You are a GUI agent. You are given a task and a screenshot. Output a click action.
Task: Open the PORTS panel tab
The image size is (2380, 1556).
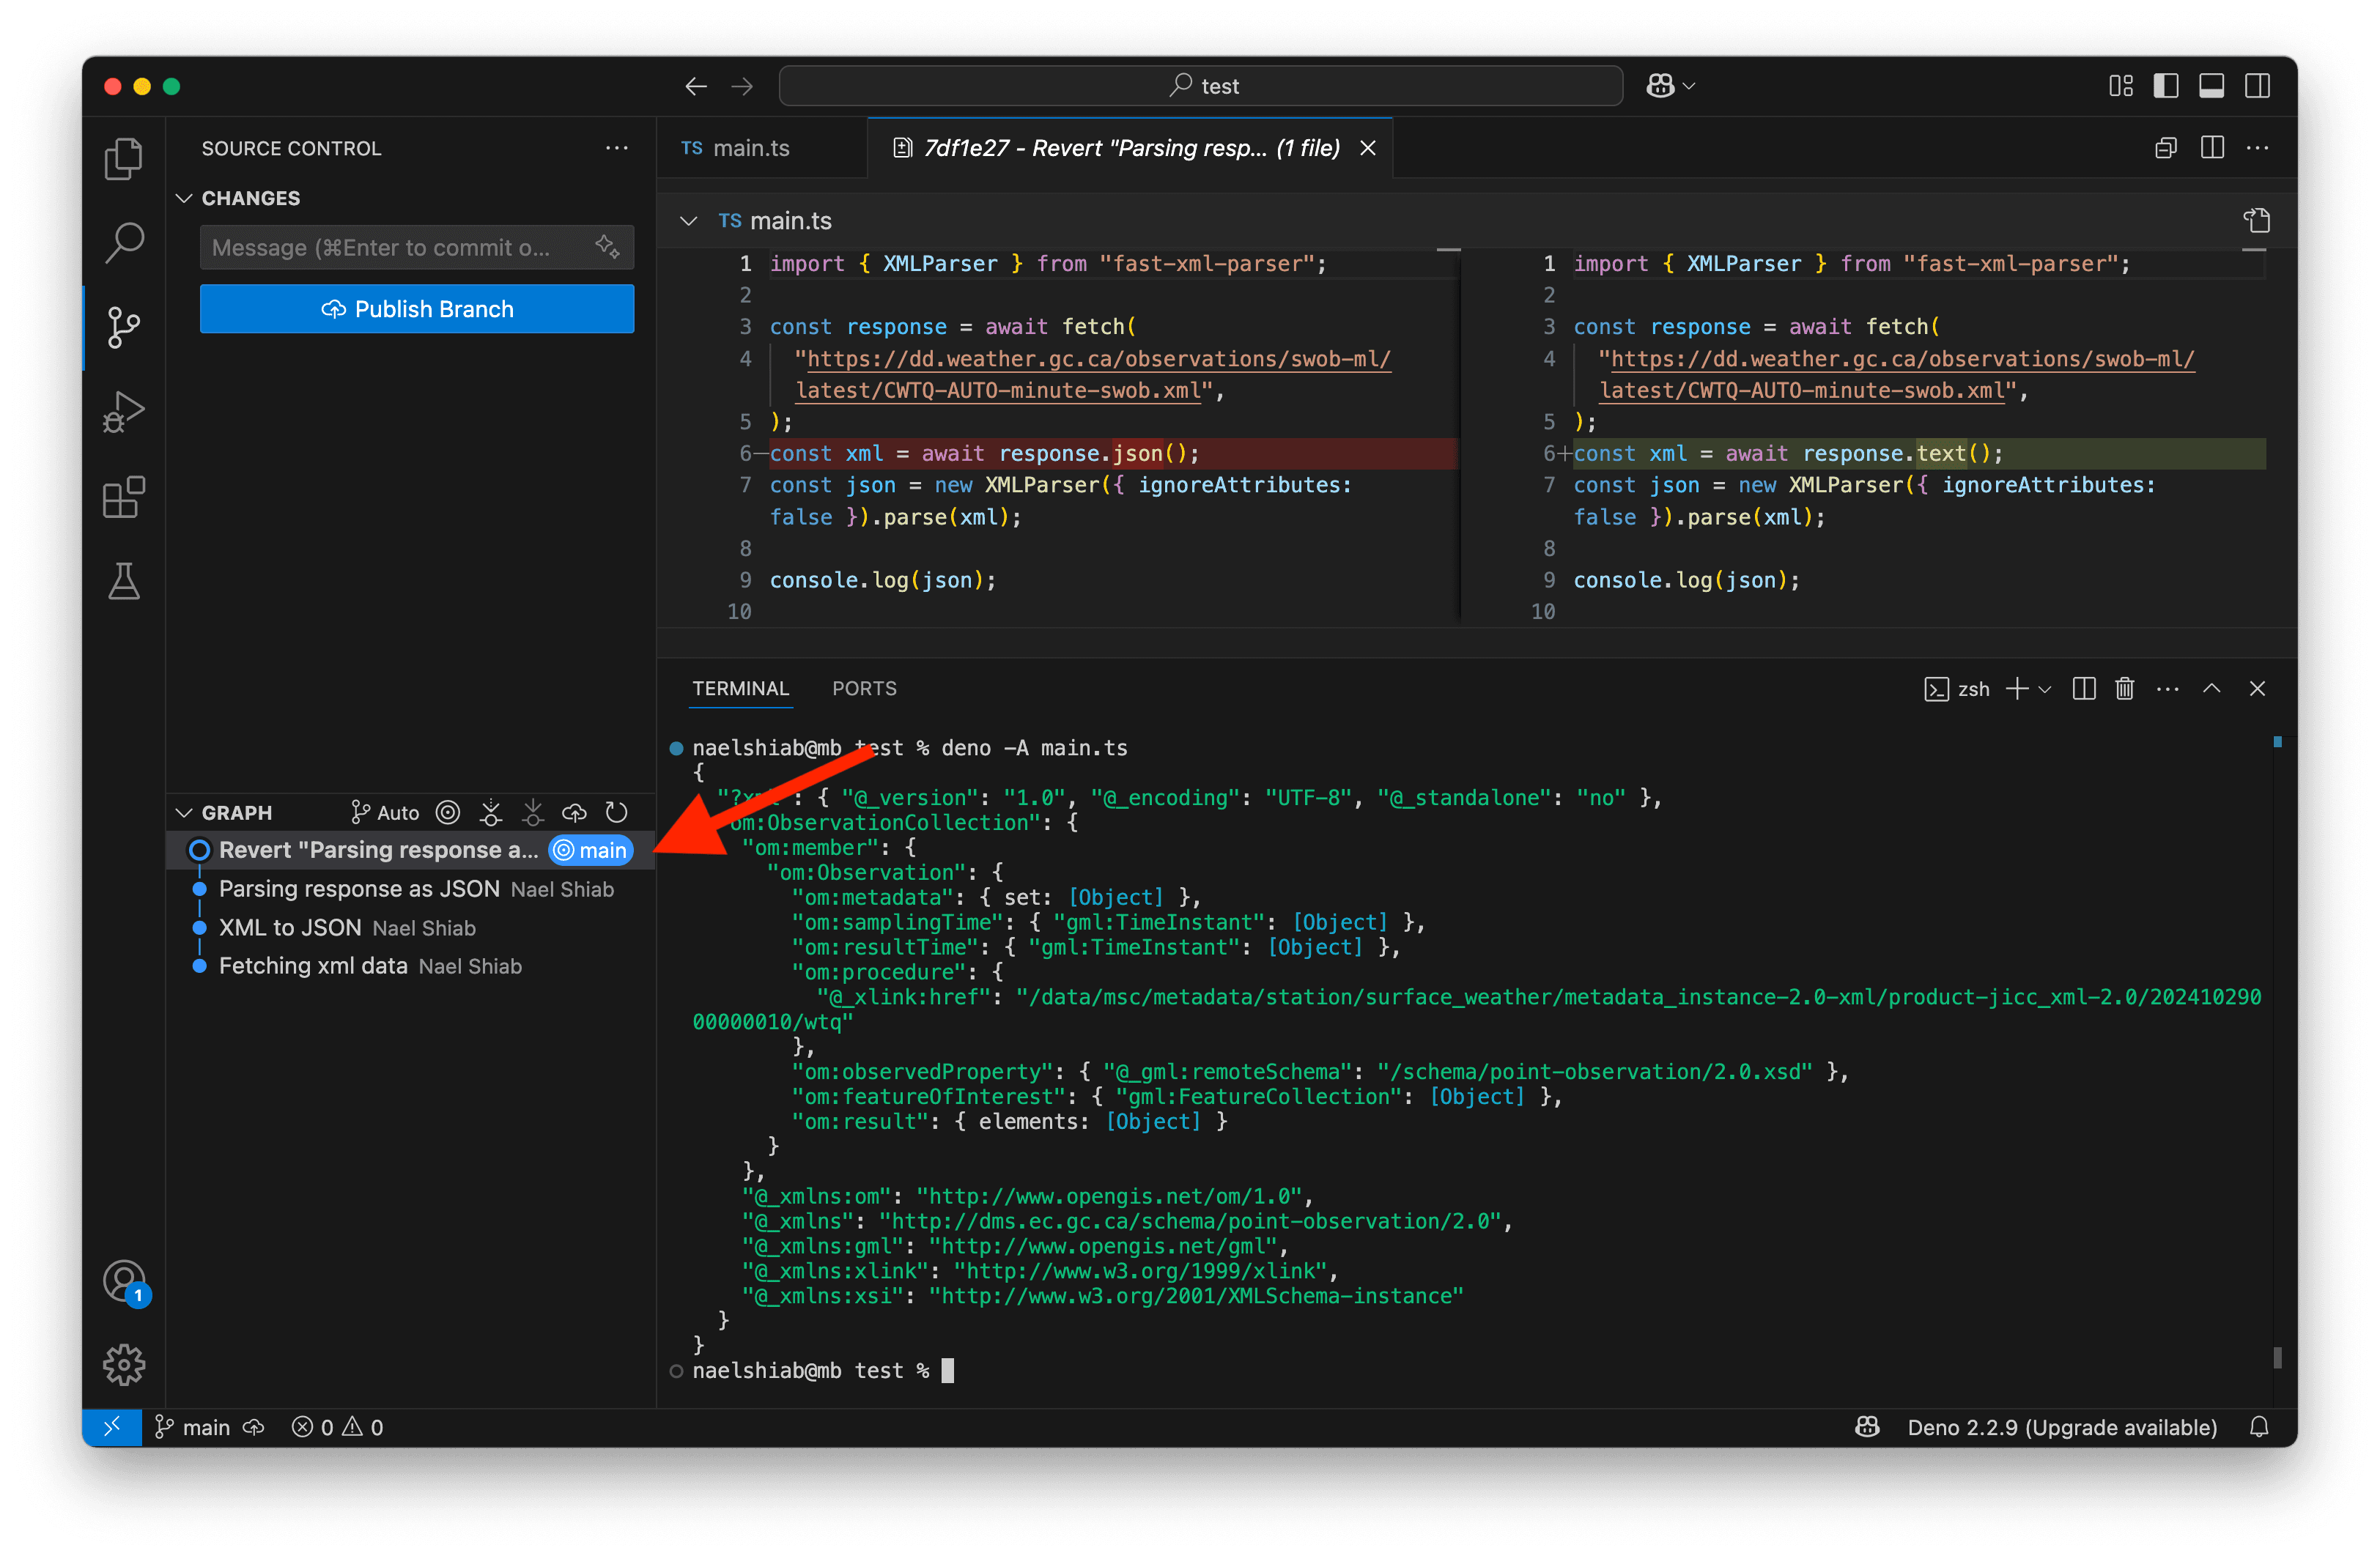tap(864, 688)
